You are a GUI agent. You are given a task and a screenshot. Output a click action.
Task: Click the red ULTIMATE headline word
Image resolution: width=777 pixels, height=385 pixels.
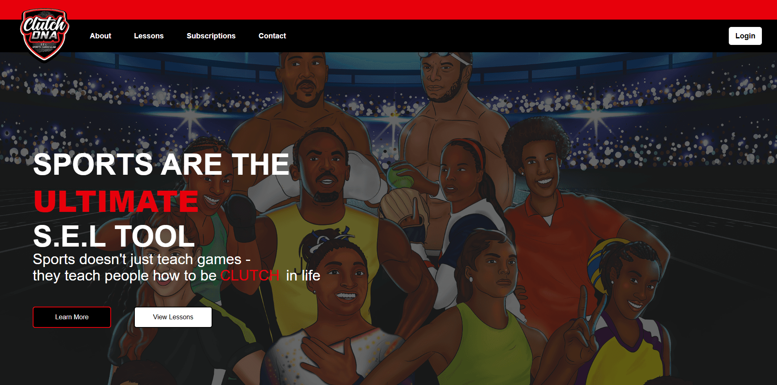(116, 201)
